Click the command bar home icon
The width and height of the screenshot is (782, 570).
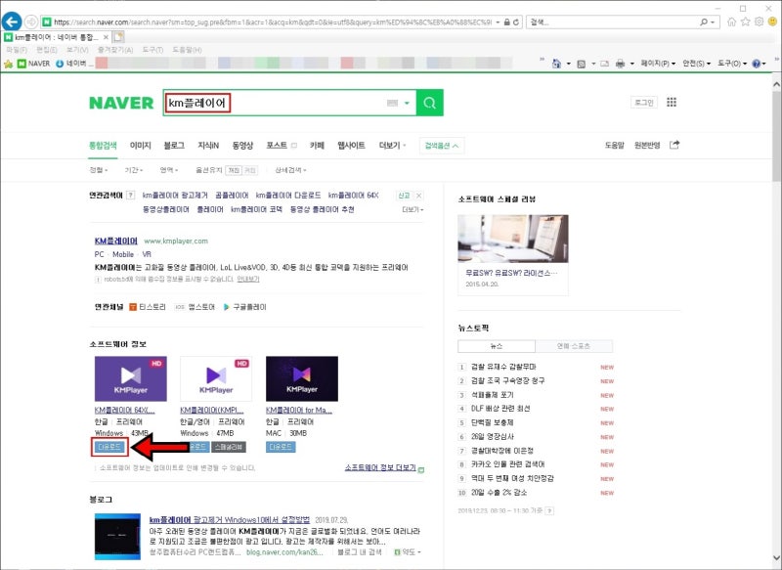point(556,64)
